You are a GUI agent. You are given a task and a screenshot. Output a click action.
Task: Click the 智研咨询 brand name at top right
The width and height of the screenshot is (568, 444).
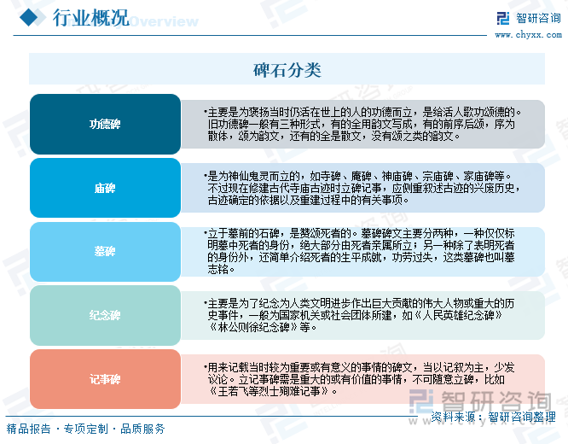(x=538, y=18)
